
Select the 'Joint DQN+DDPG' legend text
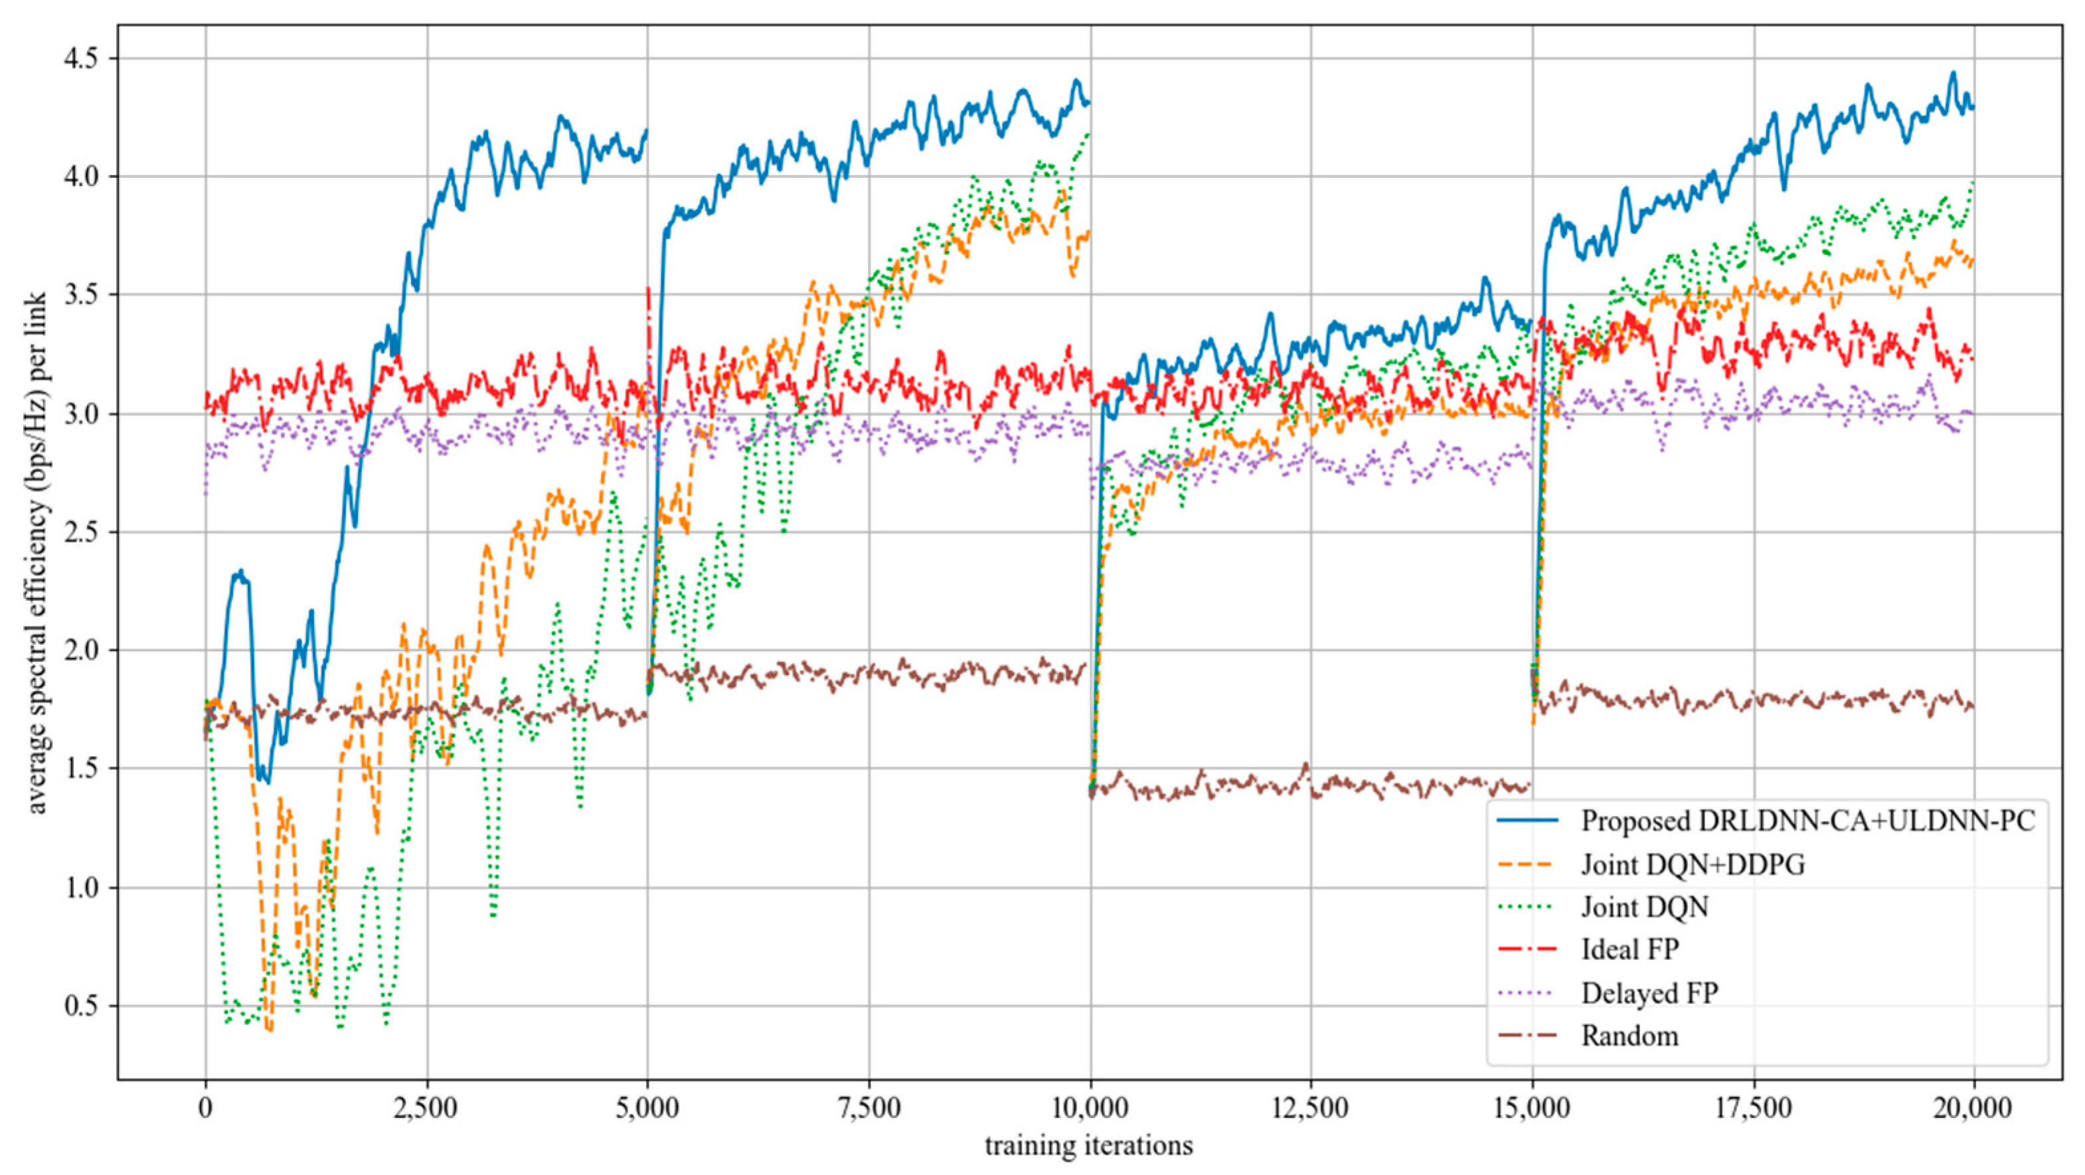pyautogui.click(x=1693, y=864)
